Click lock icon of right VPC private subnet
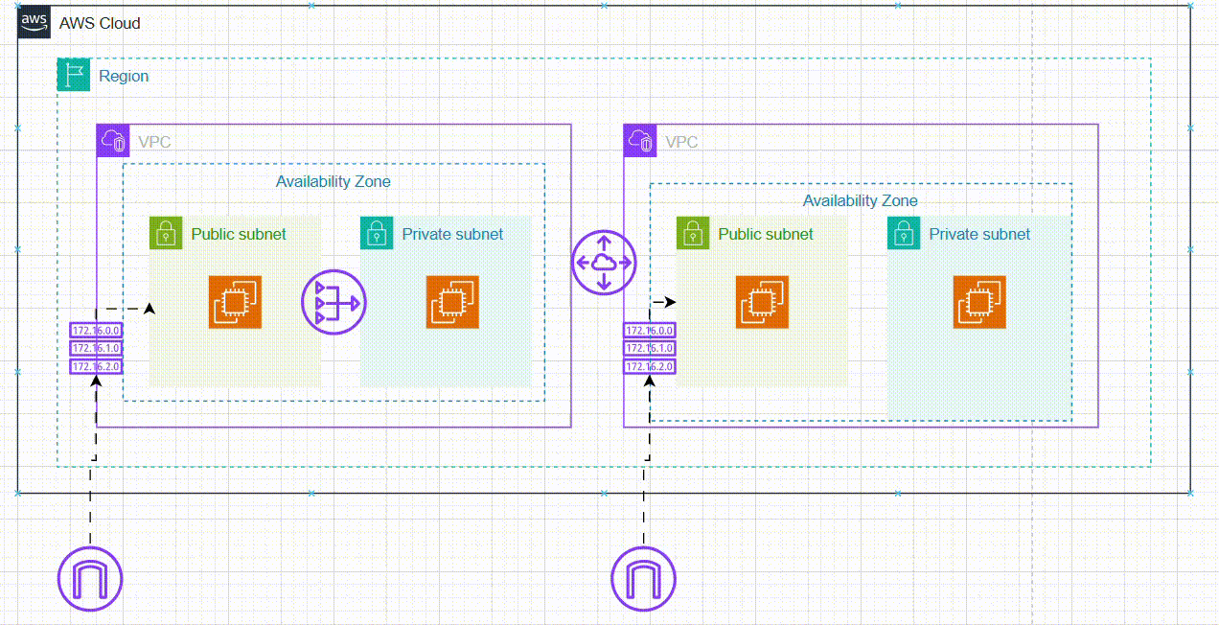This screenshot has height=625, width=1219. tap(904, 233)
